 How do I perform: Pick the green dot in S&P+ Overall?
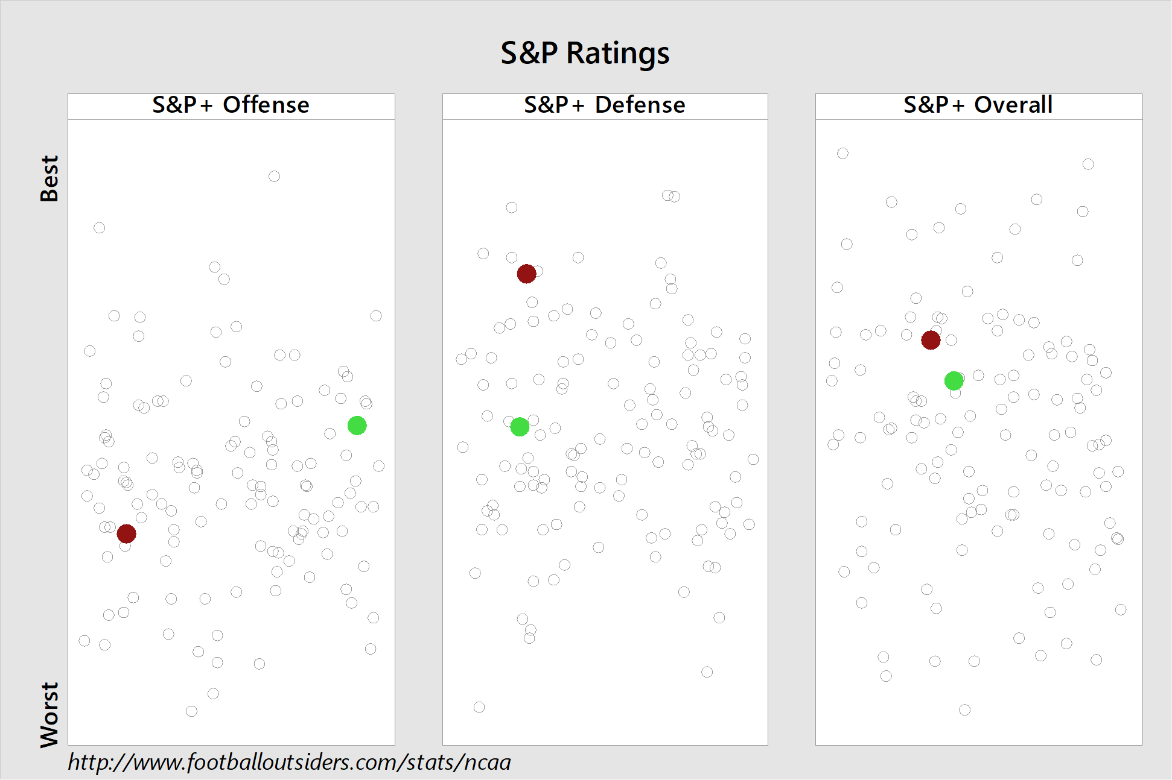click(x=954, y=380)
